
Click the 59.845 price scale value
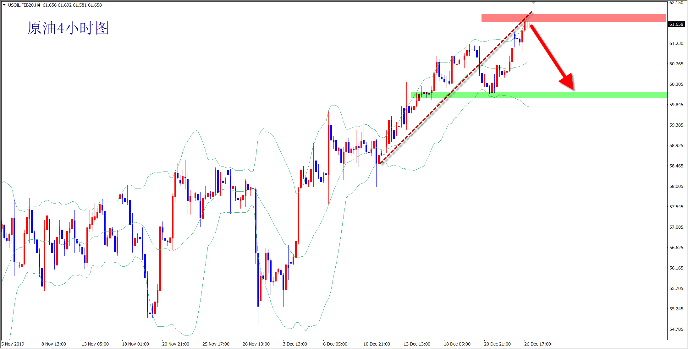[x=676, y=105]
